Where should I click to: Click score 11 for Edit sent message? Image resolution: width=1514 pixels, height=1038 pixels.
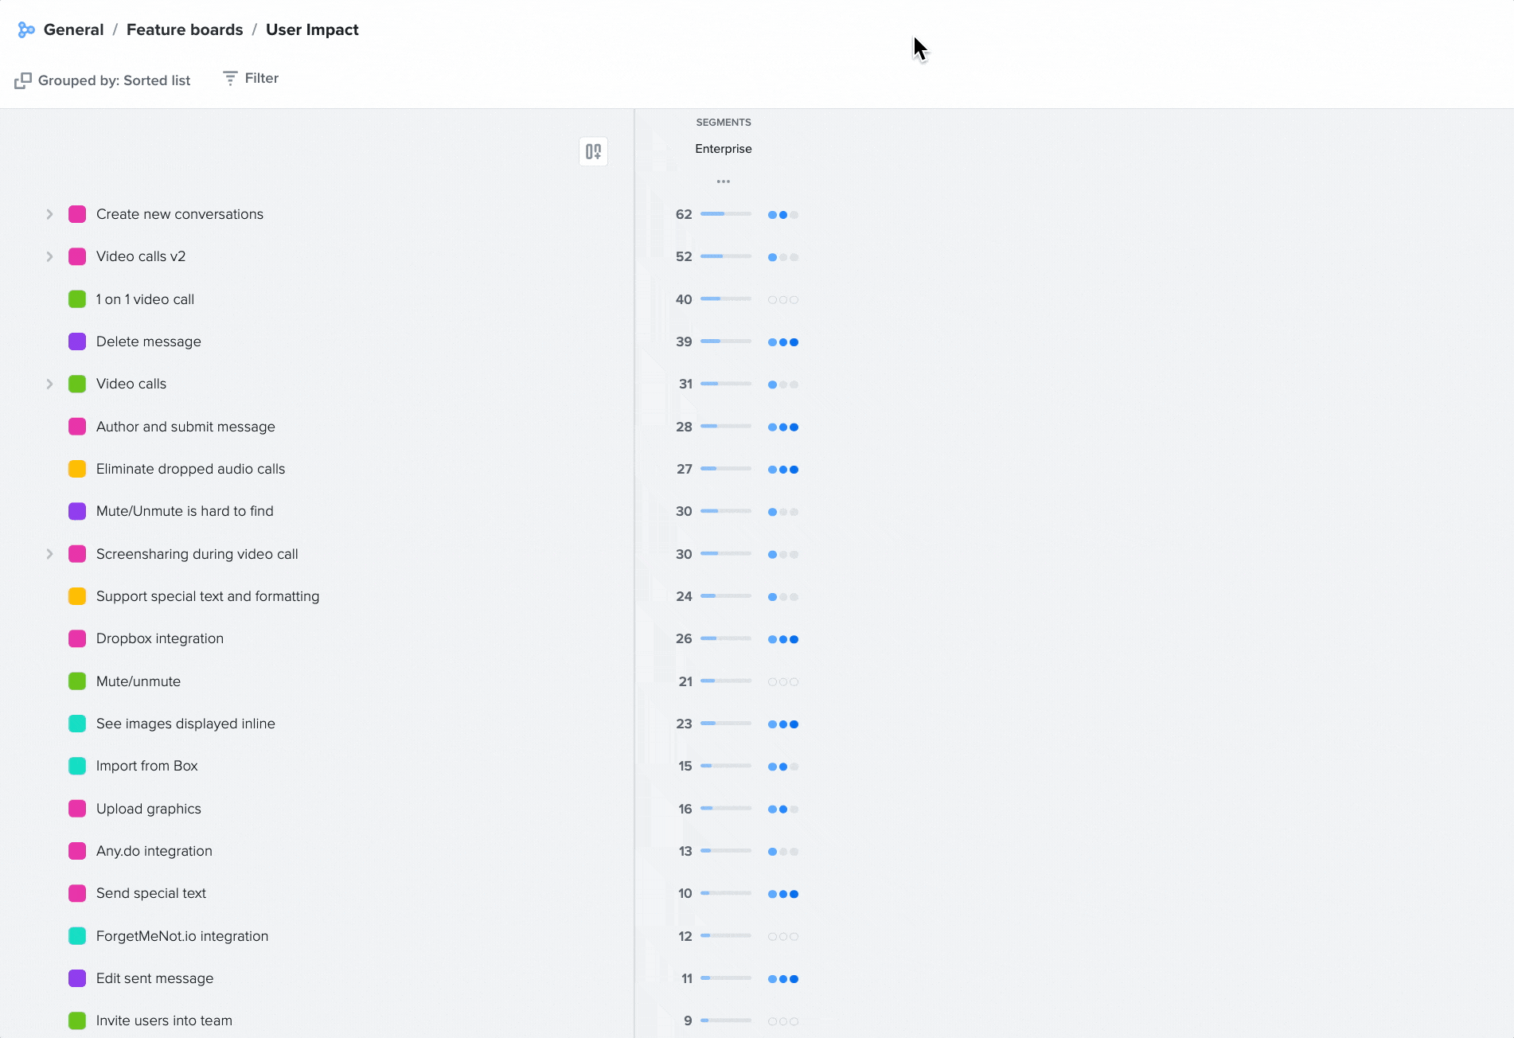[x=687, y=978]
